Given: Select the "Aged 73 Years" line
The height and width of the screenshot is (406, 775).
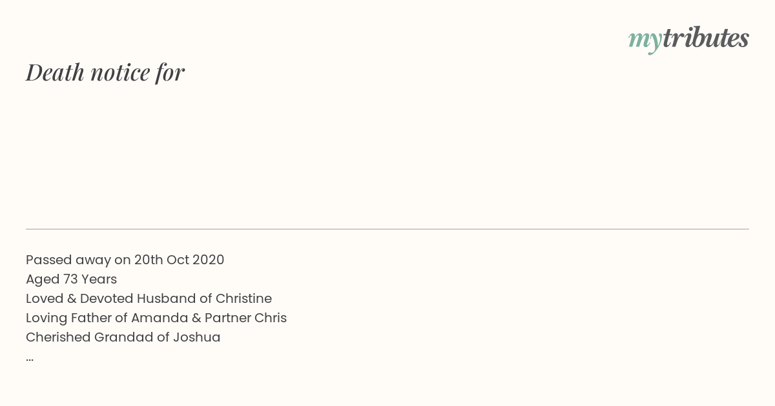Looking at the screenshot, I should (71, 279).
